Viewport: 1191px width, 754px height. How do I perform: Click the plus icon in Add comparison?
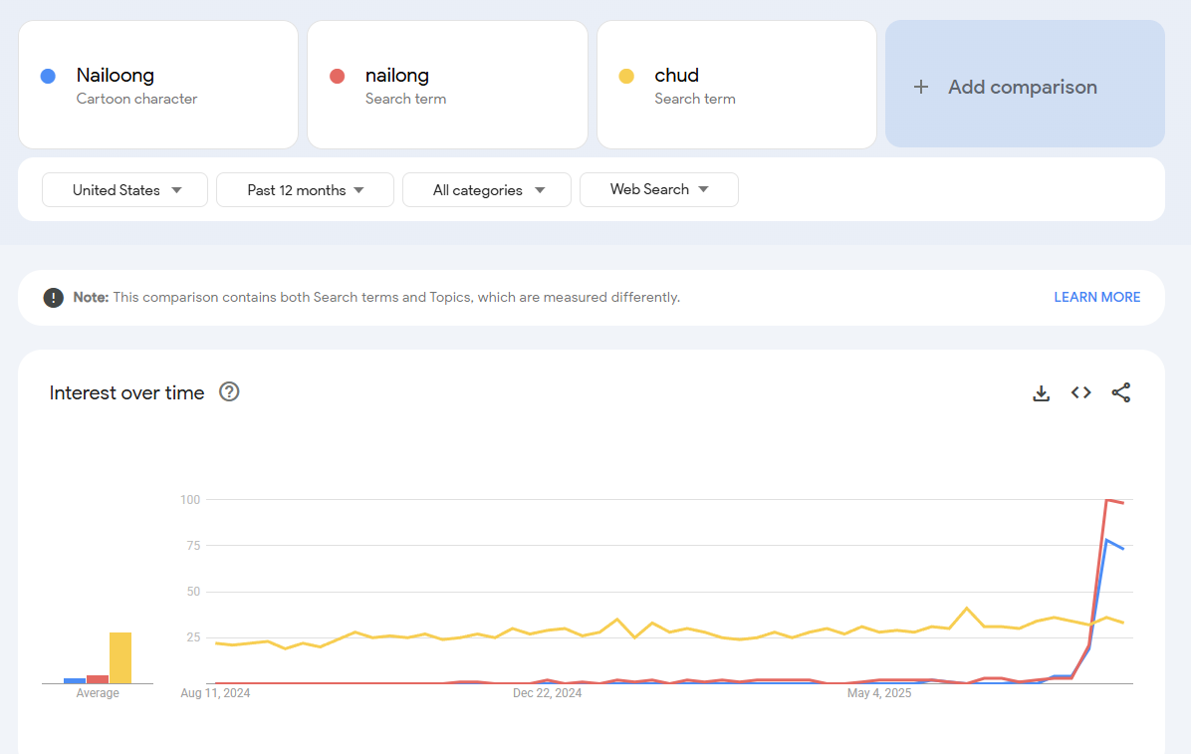(920, 87)
